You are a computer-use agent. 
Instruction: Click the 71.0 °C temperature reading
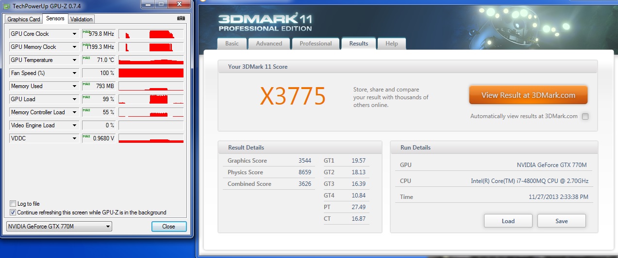[x=105, y=60]
